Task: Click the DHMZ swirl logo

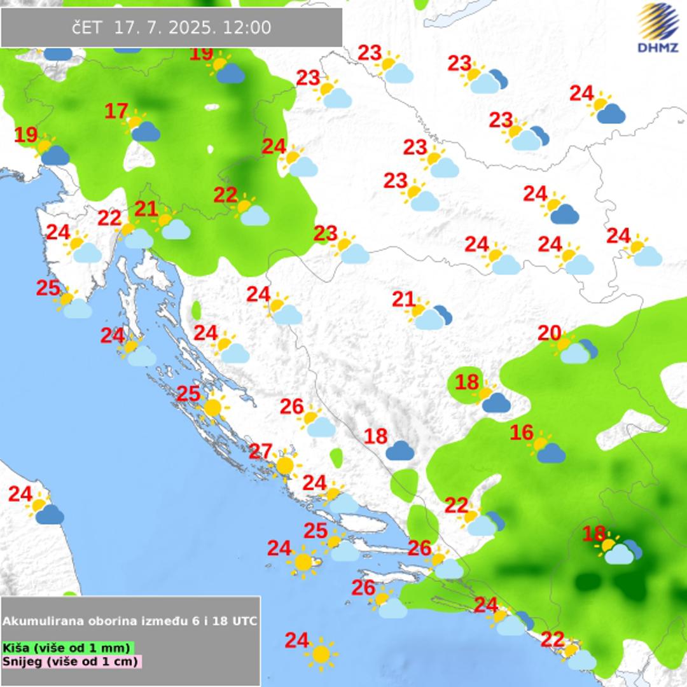Action: 658,22
